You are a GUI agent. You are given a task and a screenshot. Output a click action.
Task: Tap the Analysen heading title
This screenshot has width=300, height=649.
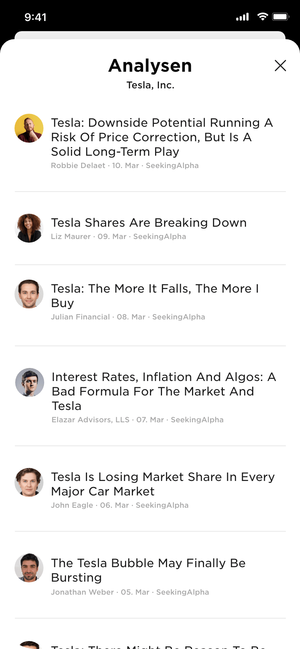[150, 66]
